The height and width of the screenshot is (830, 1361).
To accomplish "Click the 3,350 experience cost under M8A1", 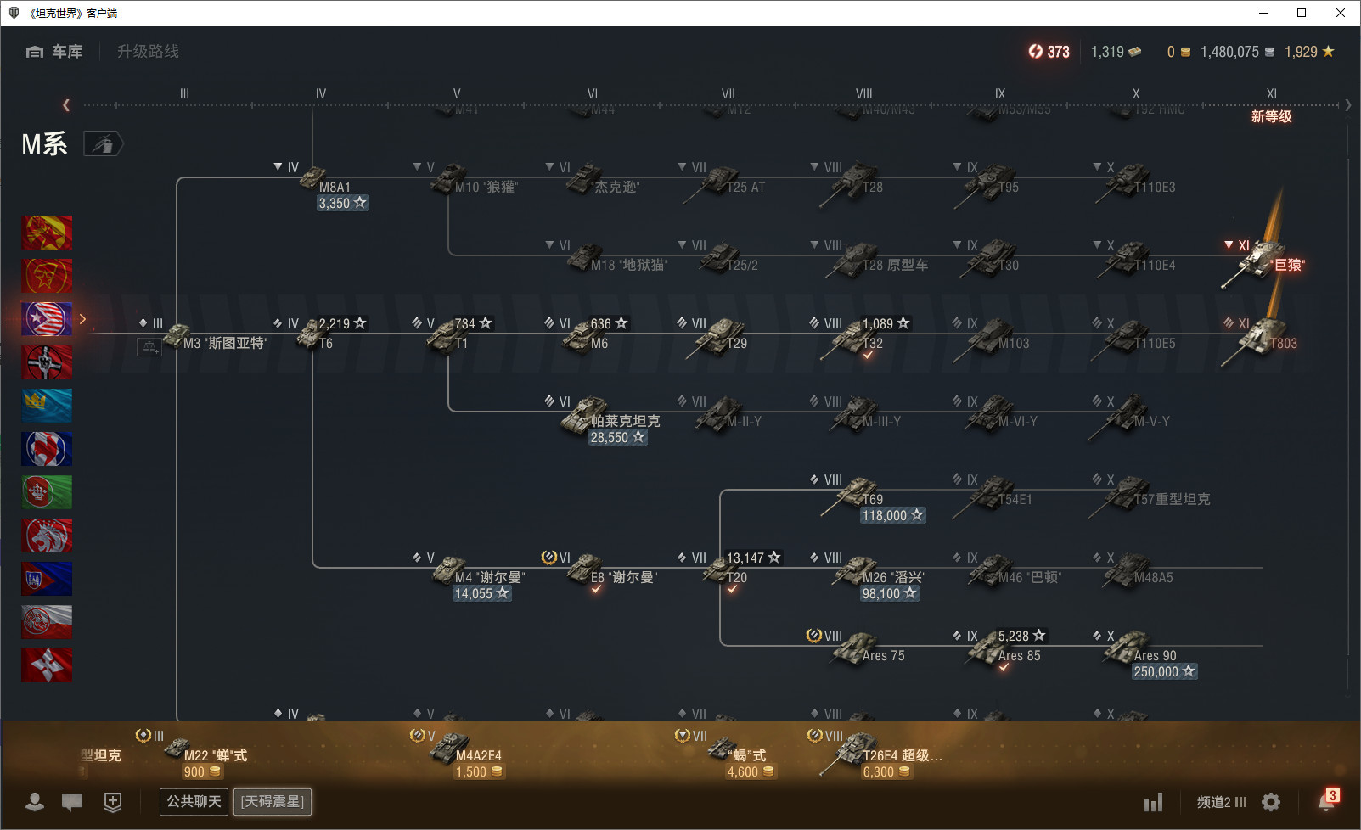I will tap(342, 204).
